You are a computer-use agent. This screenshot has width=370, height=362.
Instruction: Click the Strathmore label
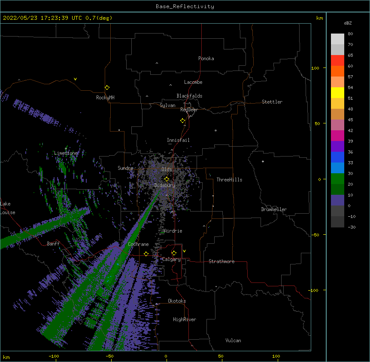(x=221, y=261)
